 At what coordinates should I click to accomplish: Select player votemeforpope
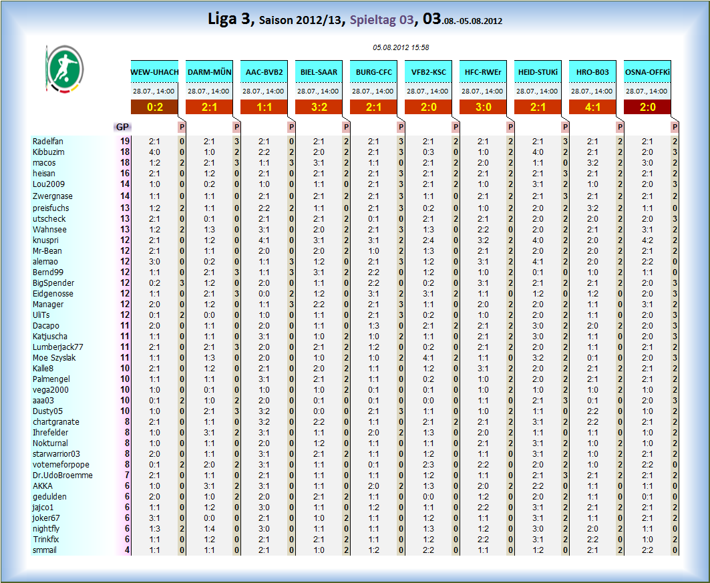(x=61, y=464)
